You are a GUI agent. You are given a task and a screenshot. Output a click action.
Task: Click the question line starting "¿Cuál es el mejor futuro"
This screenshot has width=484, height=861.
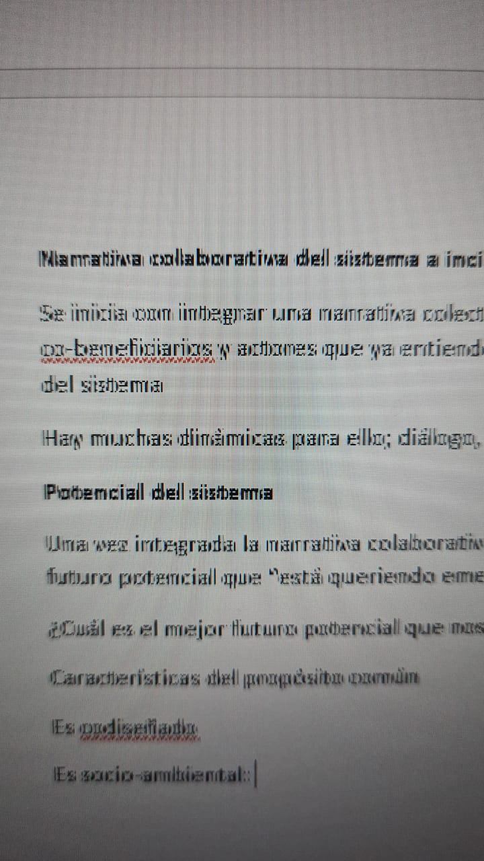(x=266, y=628)
